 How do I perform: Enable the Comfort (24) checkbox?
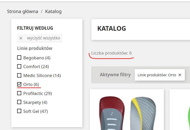pyautogui.click(x=19, y=67)
